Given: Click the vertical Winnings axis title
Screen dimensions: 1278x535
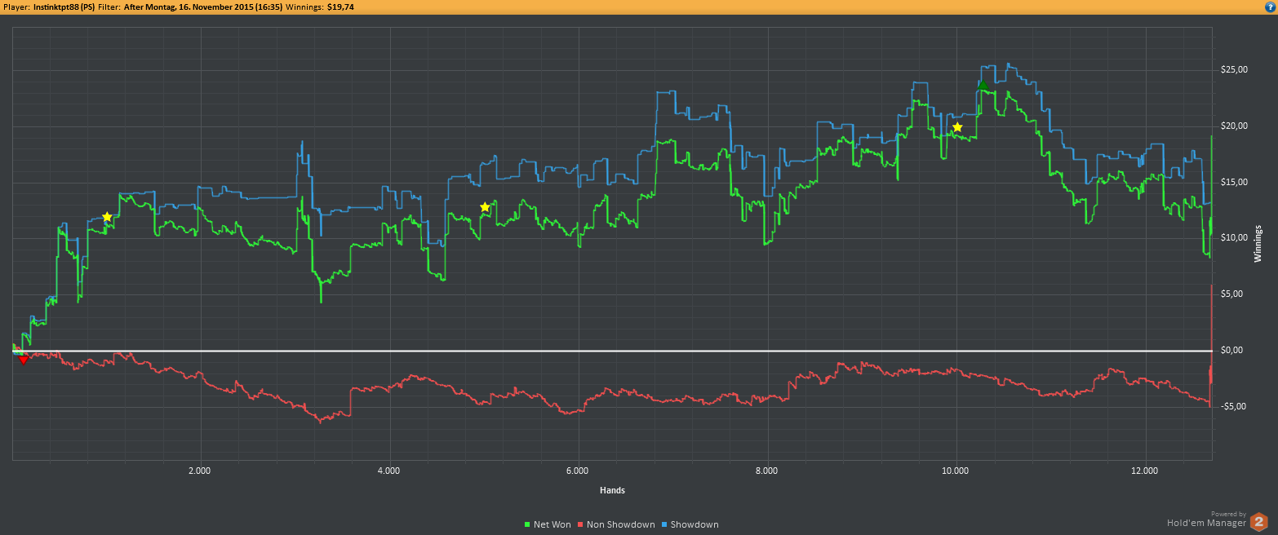Looking at the screenshot, I should (x=1258, y=243).
